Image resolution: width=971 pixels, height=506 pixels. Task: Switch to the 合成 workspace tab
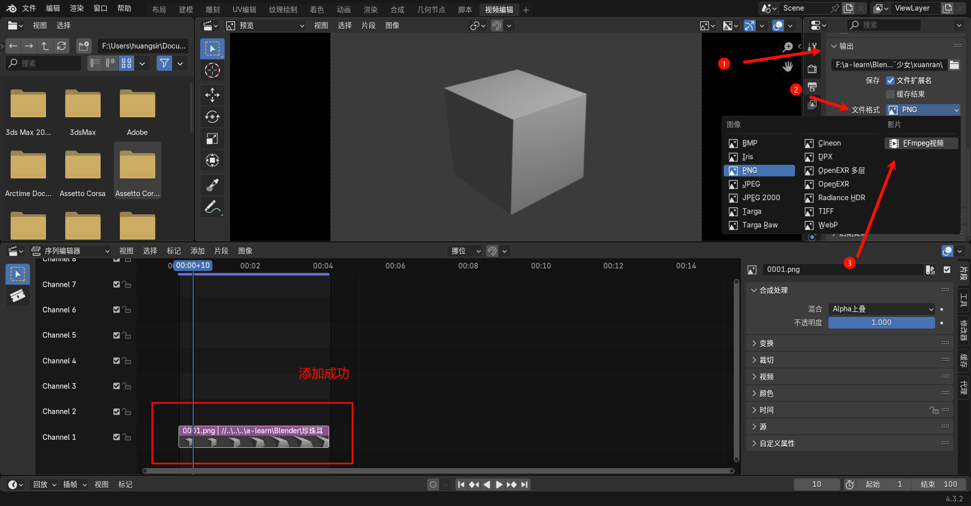397,10
